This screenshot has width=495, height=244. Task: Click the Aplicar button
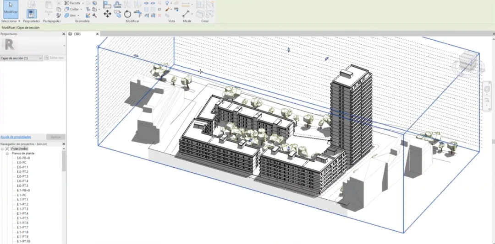[x=55, y=137]
